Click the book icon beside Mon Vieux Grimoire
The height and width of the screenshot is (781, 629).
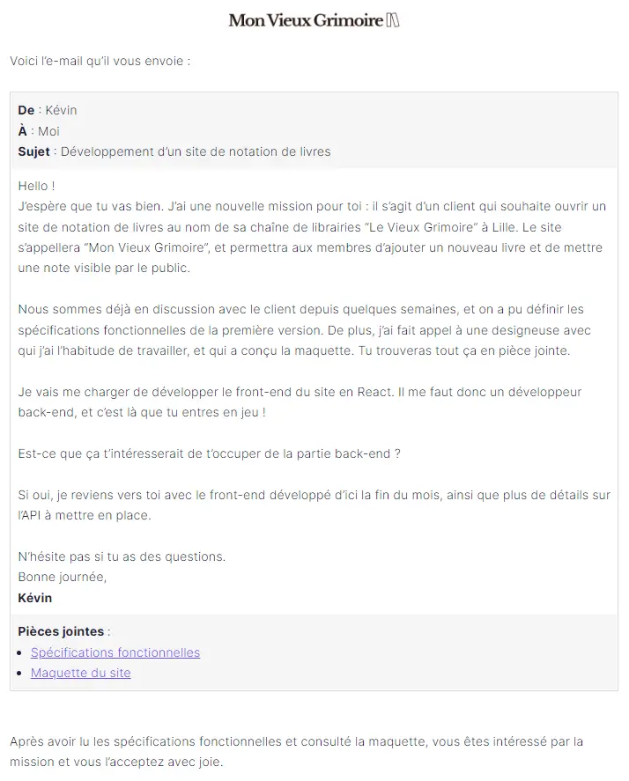393,20
